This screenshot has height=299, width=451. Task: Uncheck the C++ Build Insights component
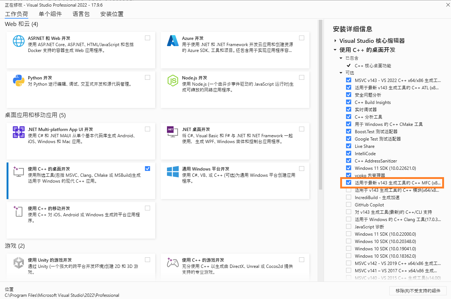point(348,102)
